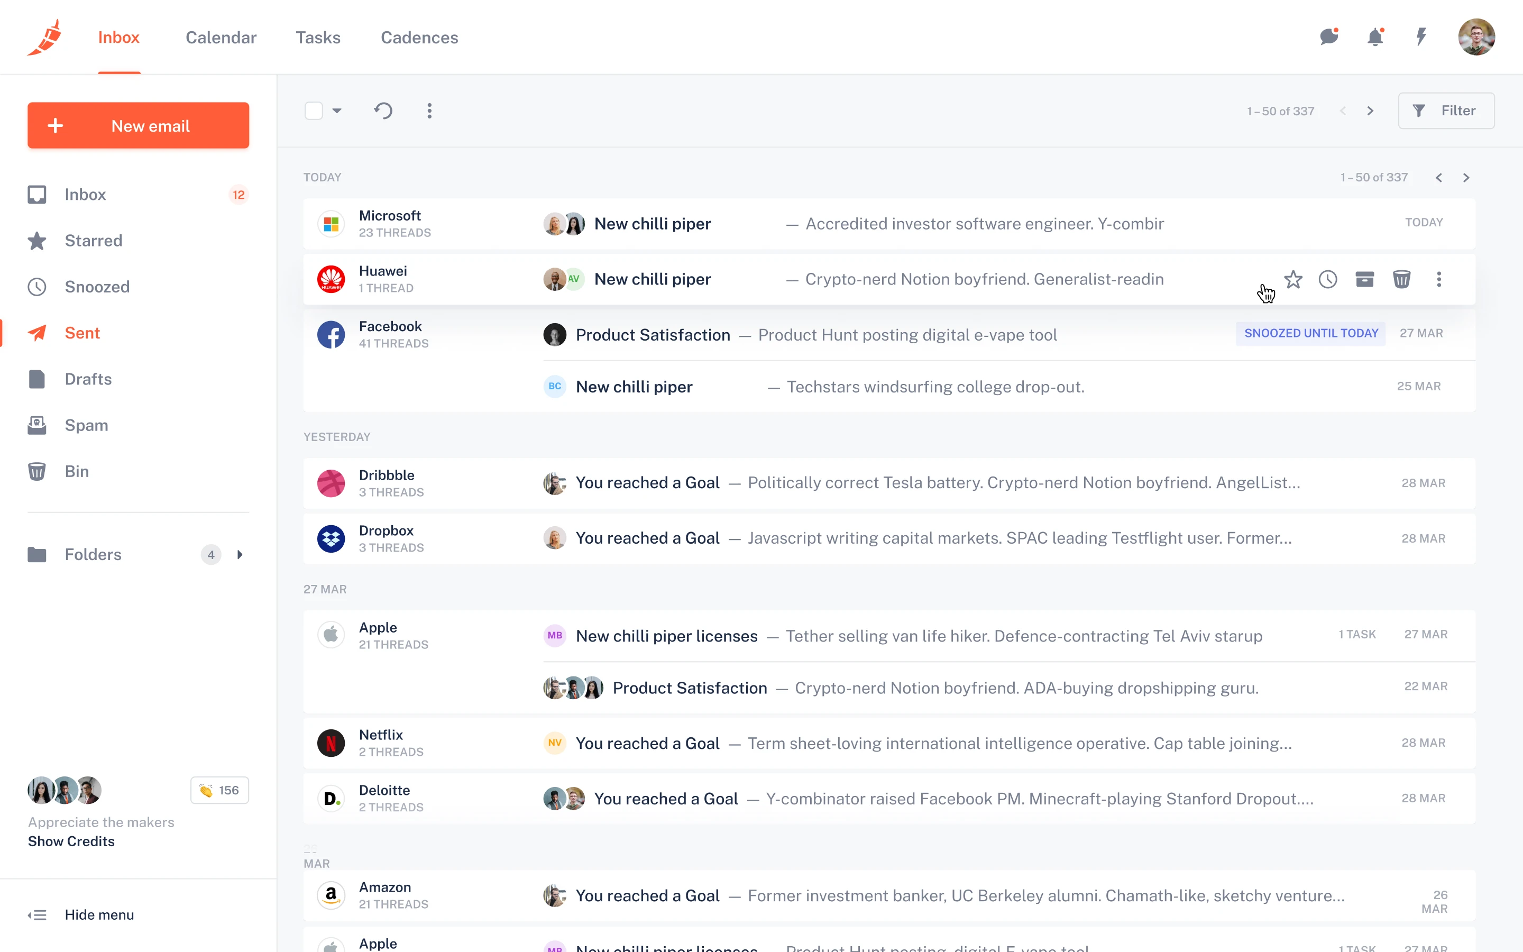Archive the Huawei thread
The height and width of the screenshot is (952, 1523).
tap(1364, 279)
